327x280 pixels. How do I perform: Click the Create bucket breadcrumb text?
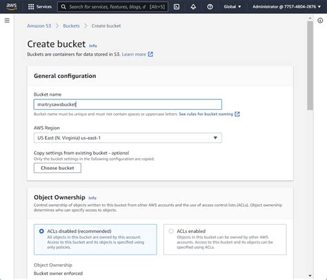(106, 26)
